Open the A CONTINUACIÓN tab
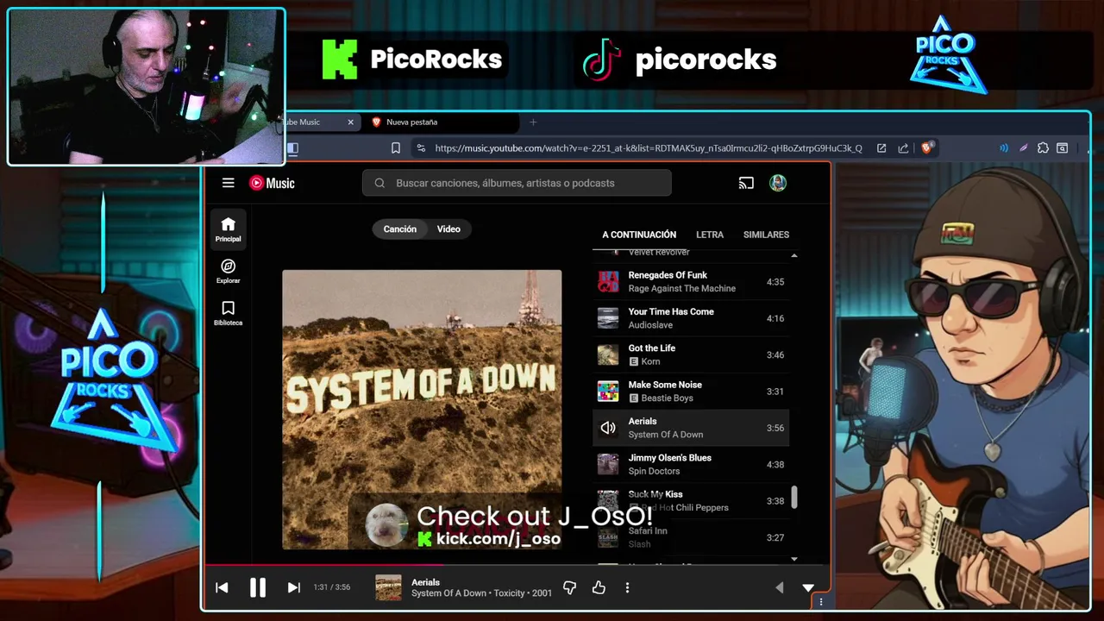Image resolution: width=1104 pixels, height=621 pixels. 639,235
